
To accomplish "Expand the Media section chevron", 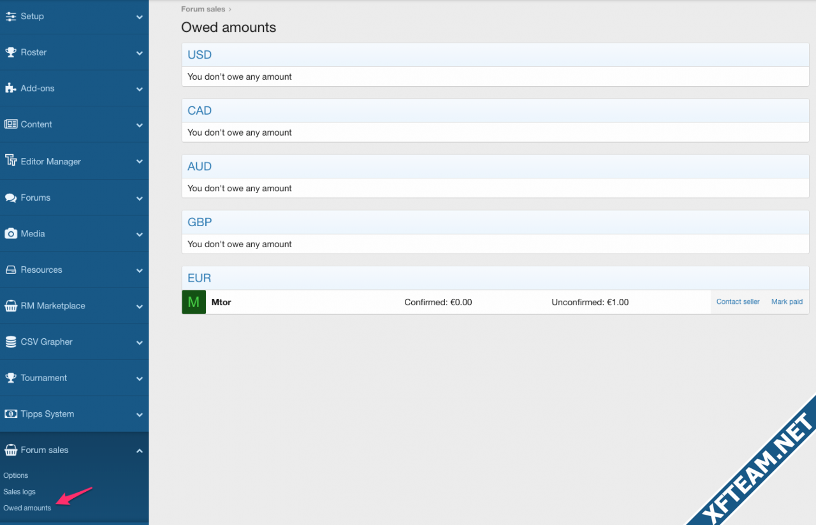I will pos(140,234).
